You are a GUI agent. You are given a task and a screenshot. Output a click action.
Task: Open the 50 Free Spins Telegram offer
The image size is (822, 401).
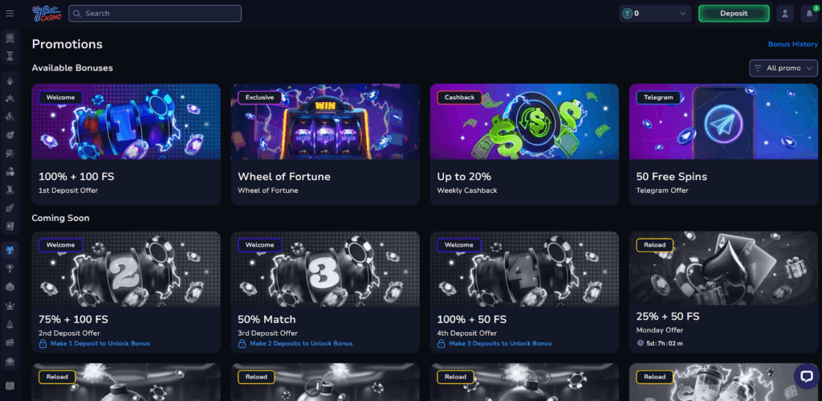pos(723,145)
